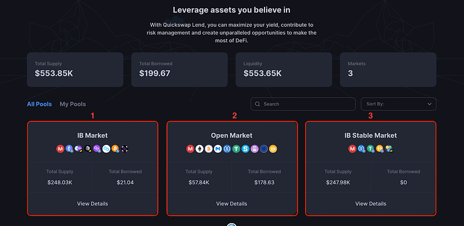Click the yellow DAI icon in Open Market
Image resolution: width=464 pixels, height=226 pixels.
273,149
